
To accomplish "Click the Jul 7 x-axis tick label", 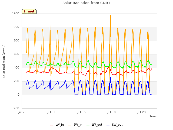I will [21, 112].
